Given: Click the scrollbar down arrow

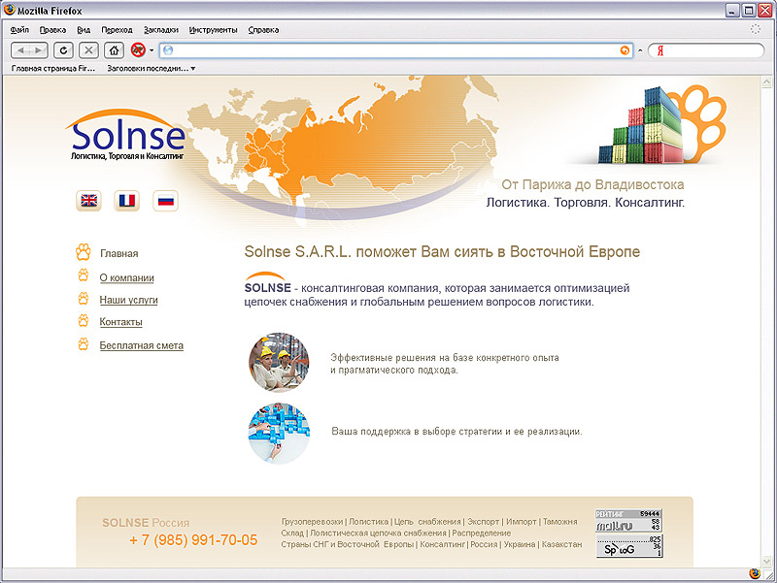Looking at the screenshot, I should point(766,562).
